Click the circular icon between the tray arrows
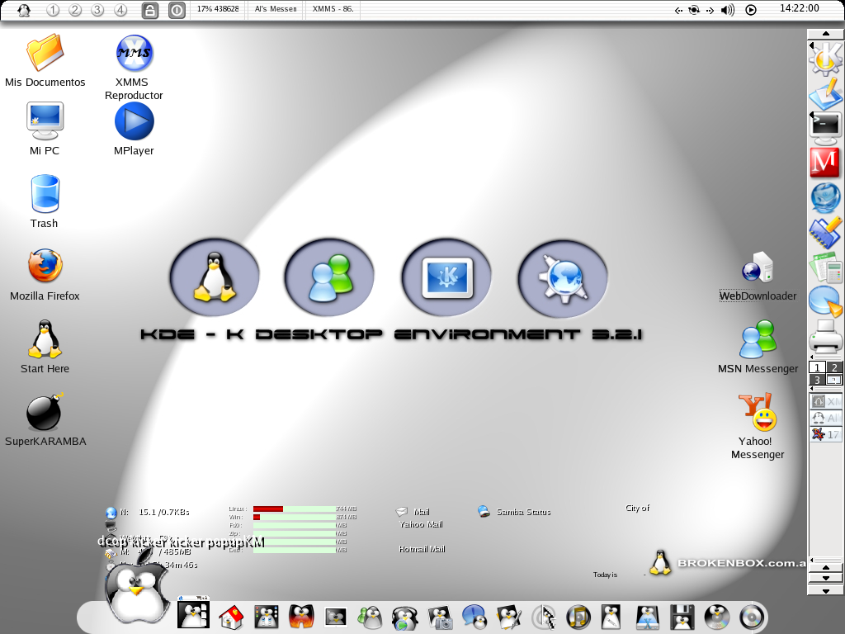The height and width of the screenshot is (634, 845). 694,10
